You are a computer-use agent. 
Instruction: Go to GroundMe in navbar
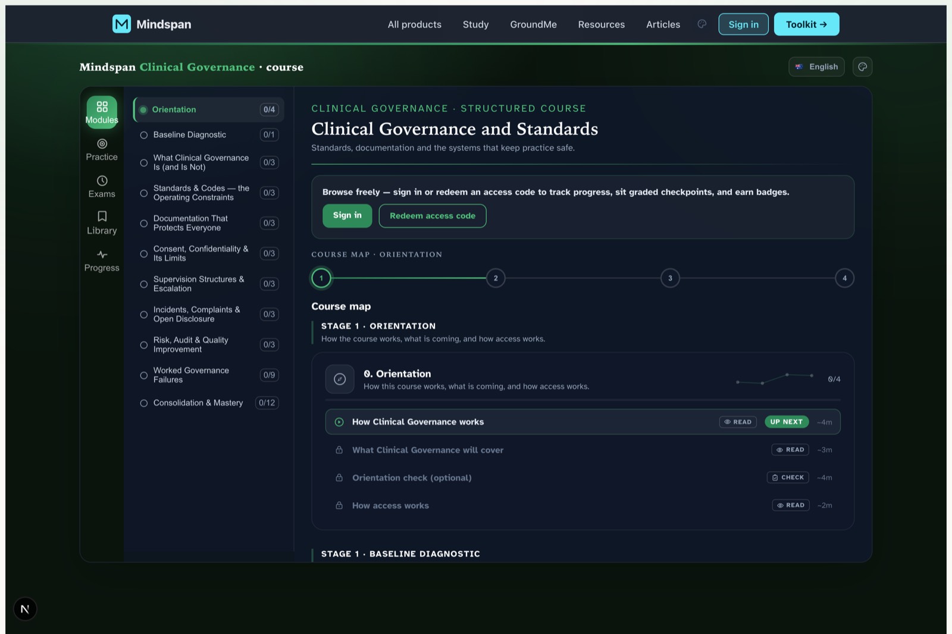[x=533, y=24]
